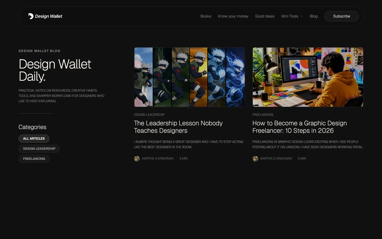
Task: Click Karthik S Krishnan name on freelancer article
Action: point(276,159)
